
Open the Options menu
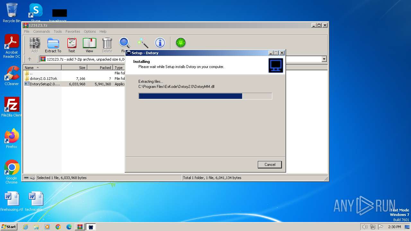pos(90,31)
